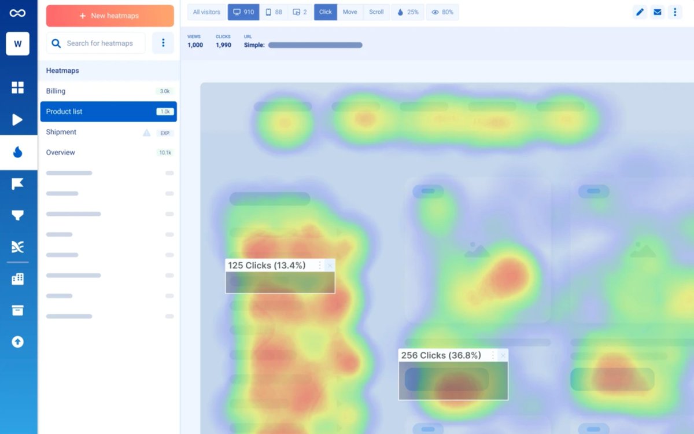
Task: Open the envelope icon in top right
Action: pyautogui.click(x=658, y=11)
